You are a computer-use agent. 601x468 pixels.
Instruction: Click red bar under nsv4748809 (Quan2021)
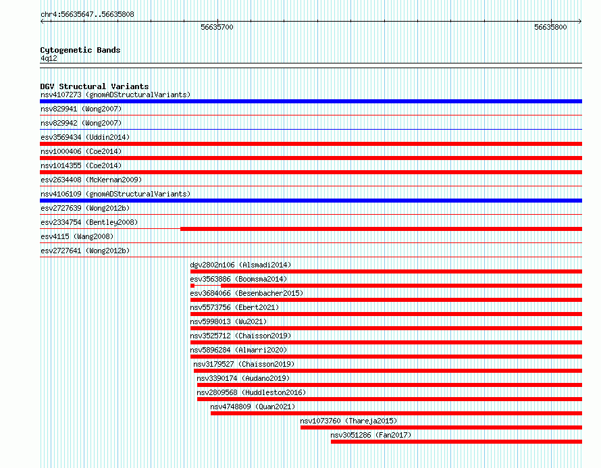(x=396, y=413)
